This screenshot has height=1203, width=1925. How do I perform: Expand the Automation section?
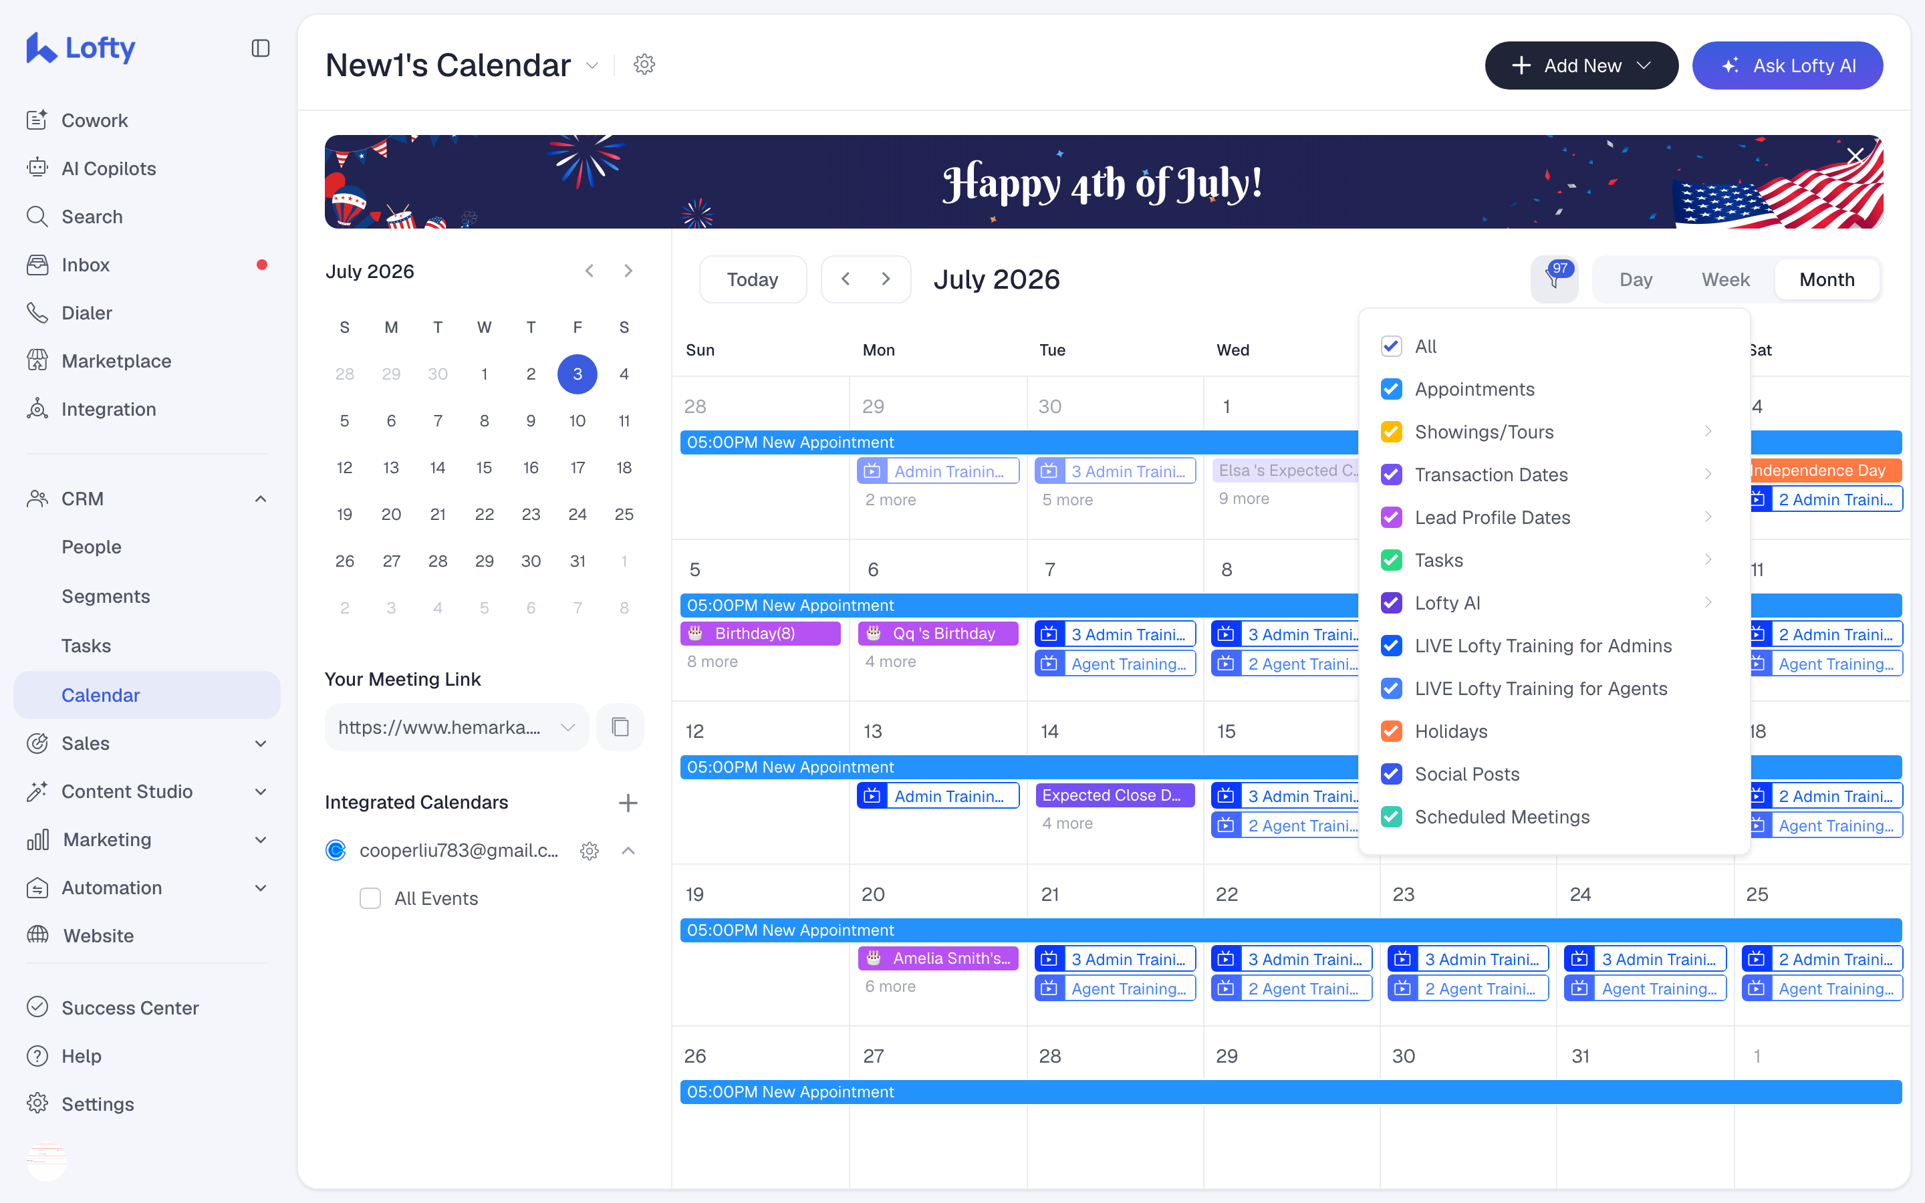(260, 888)
